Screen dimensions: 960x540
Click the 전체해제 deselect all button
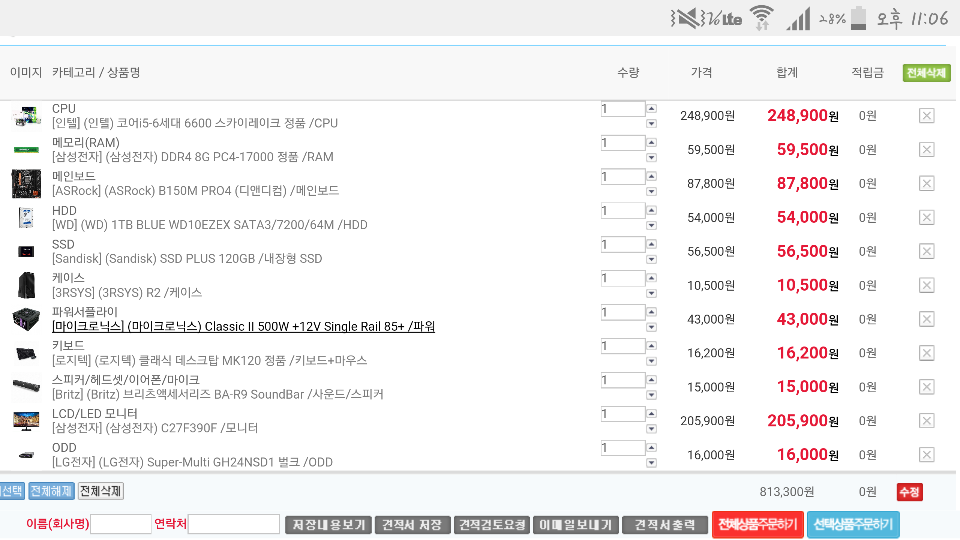[x=51, y=491]
